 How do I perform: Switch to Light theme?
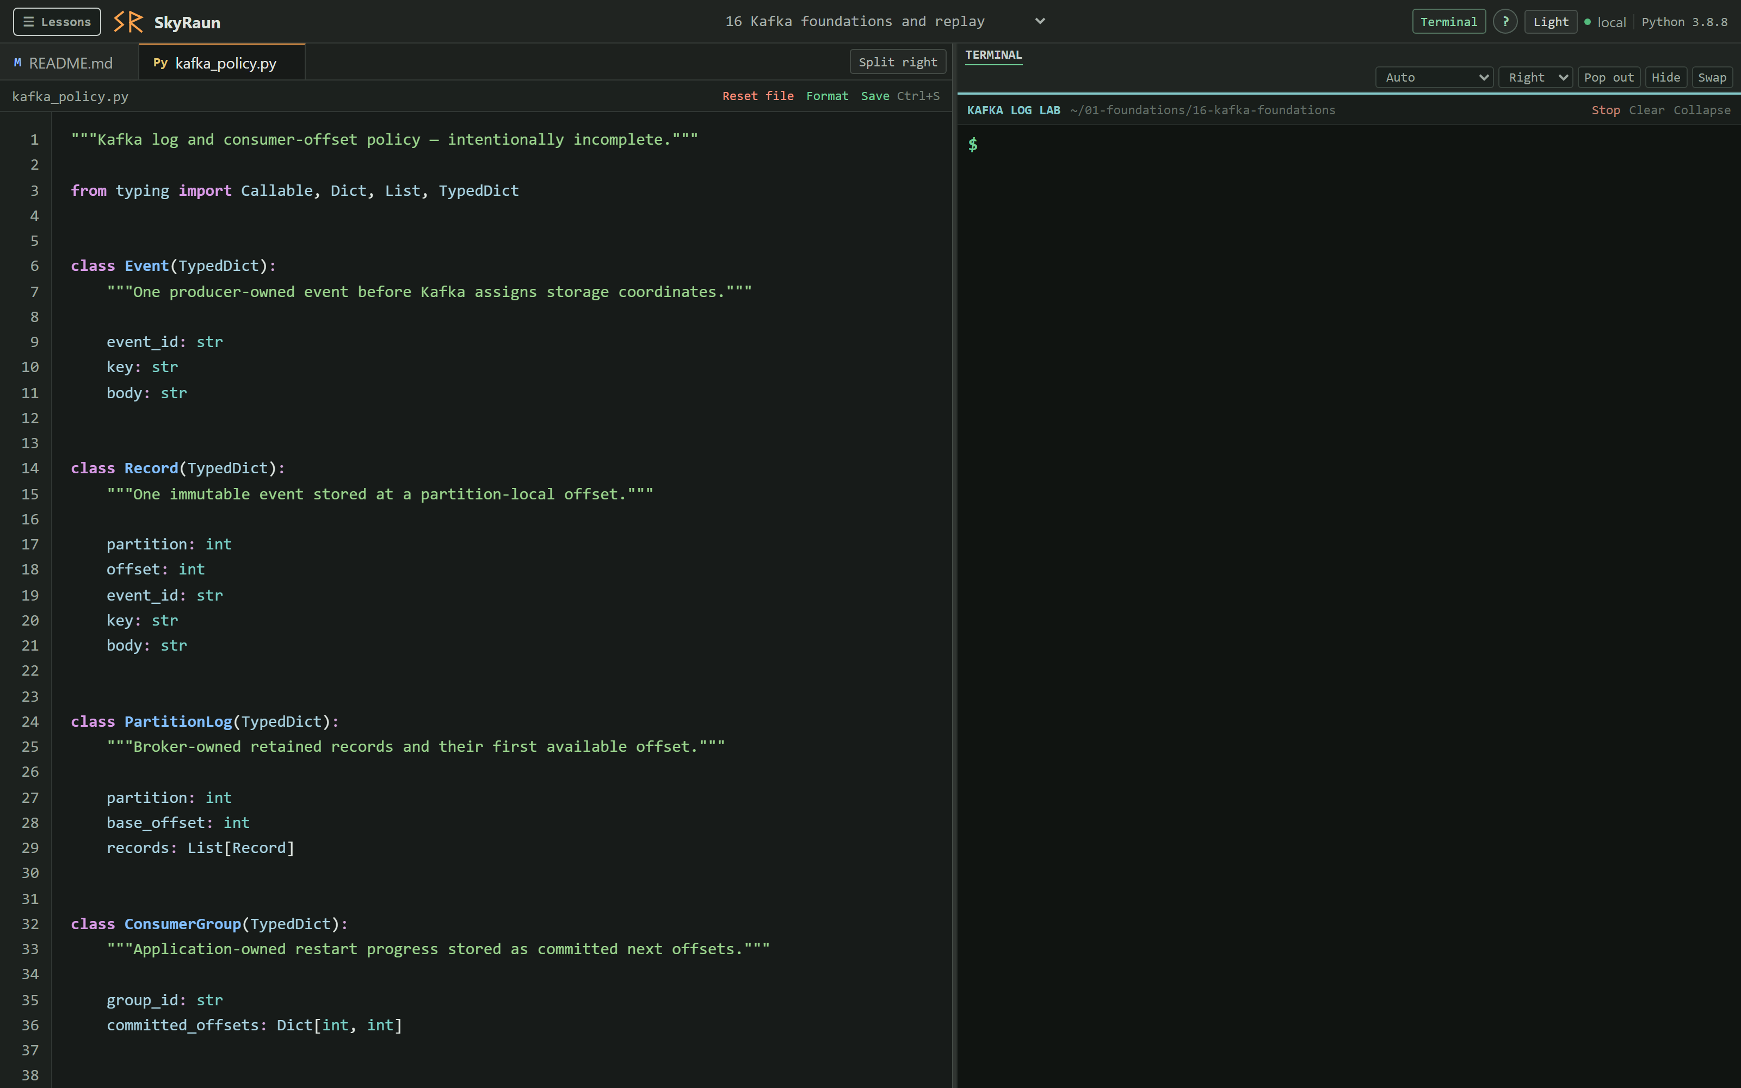[x=1551, y=22]
